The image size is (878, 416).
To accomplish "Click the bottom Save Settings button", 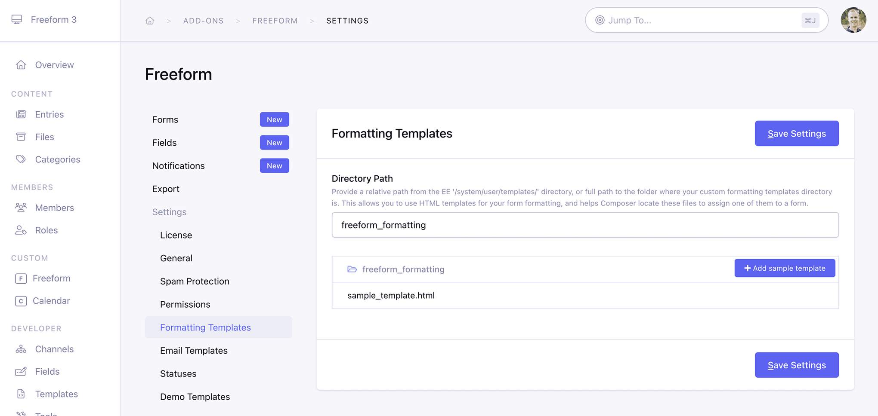I will (797, 365).
